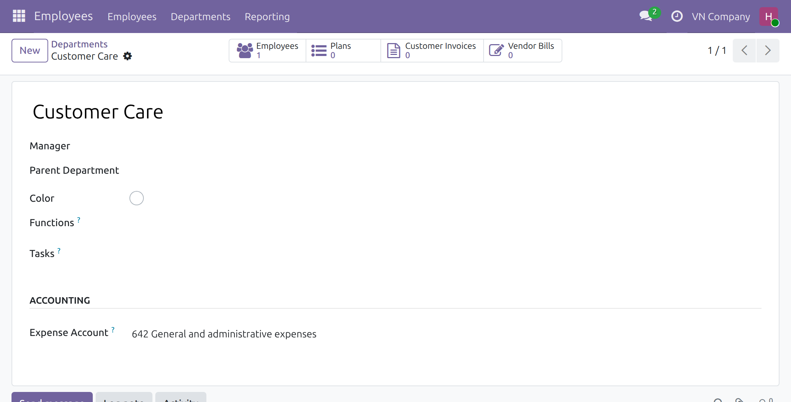
Task: Open the Employees menu
Action: [x=132, y=17]
